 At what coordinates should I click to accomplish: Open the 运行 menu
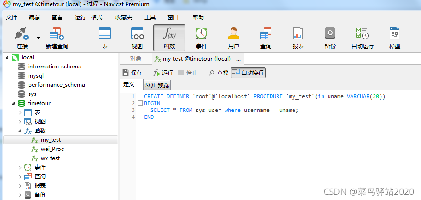pyautogui.click(x=80, y=17)
